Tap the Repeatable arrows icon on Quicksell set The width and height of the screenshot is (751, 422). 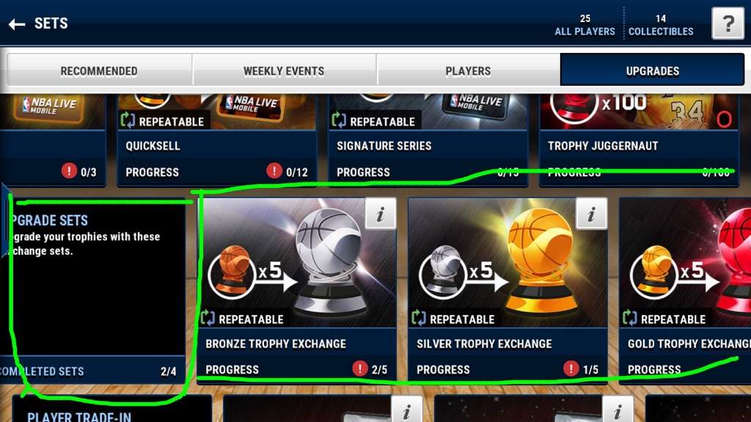[128, 120]
